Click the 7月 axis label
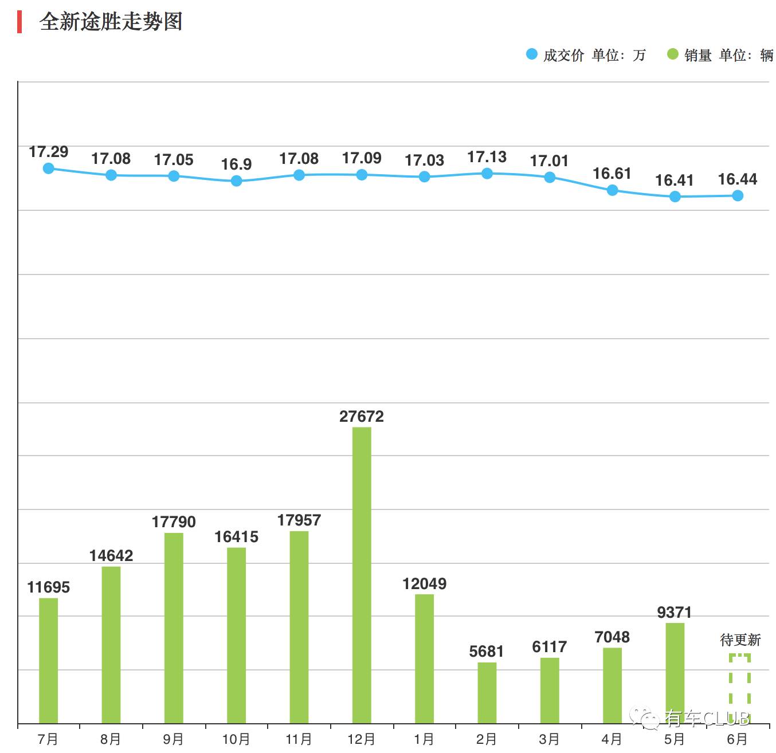776x753 pixels. [49, 739]
